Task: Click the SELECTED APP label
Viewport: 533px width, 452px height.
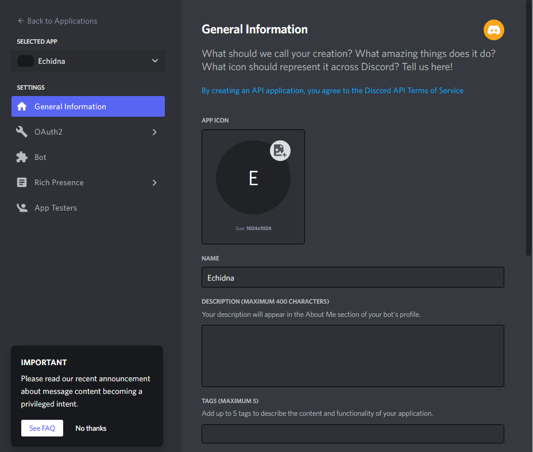Action: click(37, 41)
